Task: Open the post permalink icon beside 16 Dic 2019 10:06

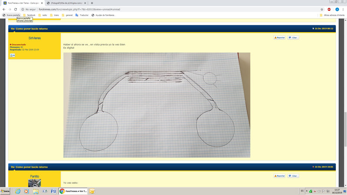Action: point(313,167)
